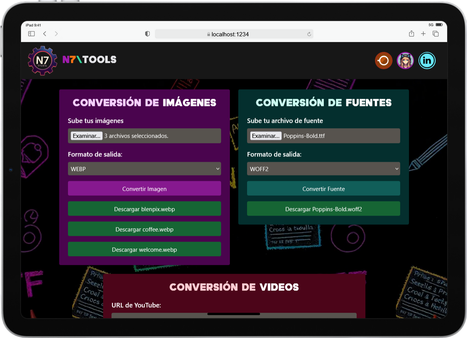
Task: Click the localhost:1234 address bar
Action: [x=234, y=34]
